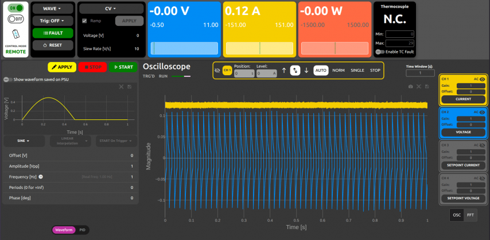
Task: Switch to the PID tab
Action: coord(82,230)
